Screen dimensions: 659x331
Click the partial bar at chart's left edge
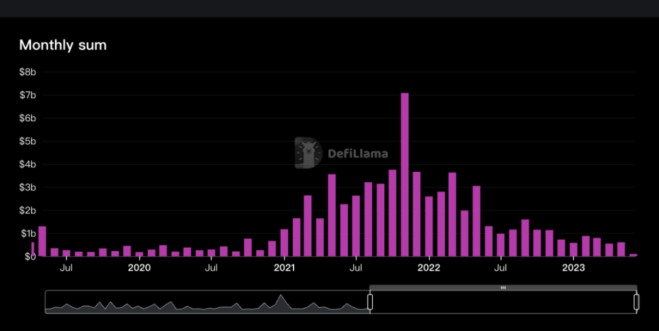click(33, 249)
